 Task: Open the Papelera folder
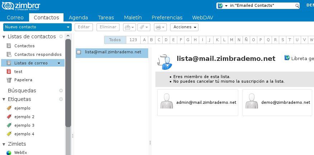(23, 80)
